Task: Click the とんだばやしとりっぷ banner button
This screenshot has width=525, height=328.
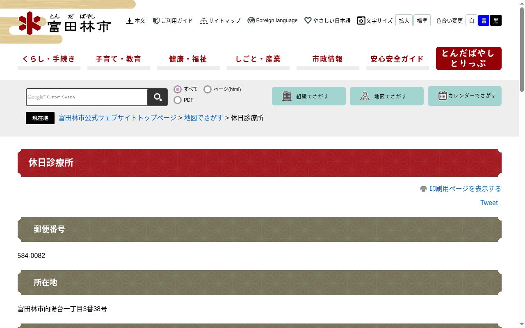Action: click(469, 58)
